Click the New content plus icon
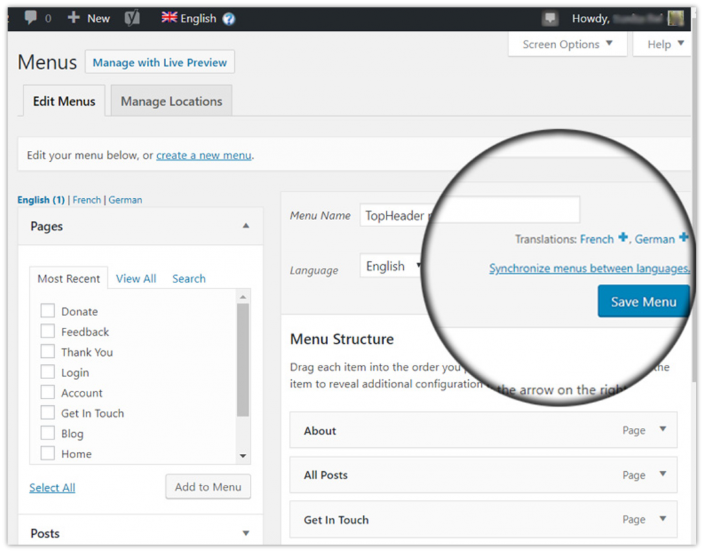 73,18
